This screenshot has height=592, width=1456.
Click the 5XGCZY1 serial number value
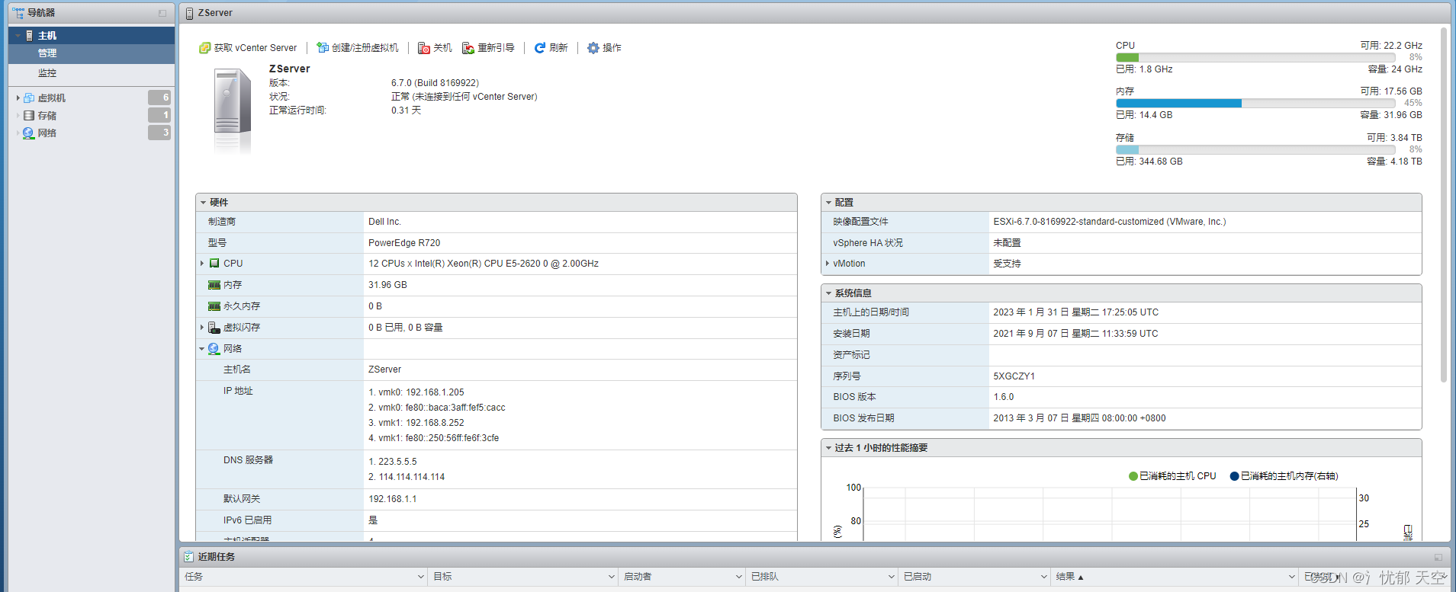[x=1014, y=376]
